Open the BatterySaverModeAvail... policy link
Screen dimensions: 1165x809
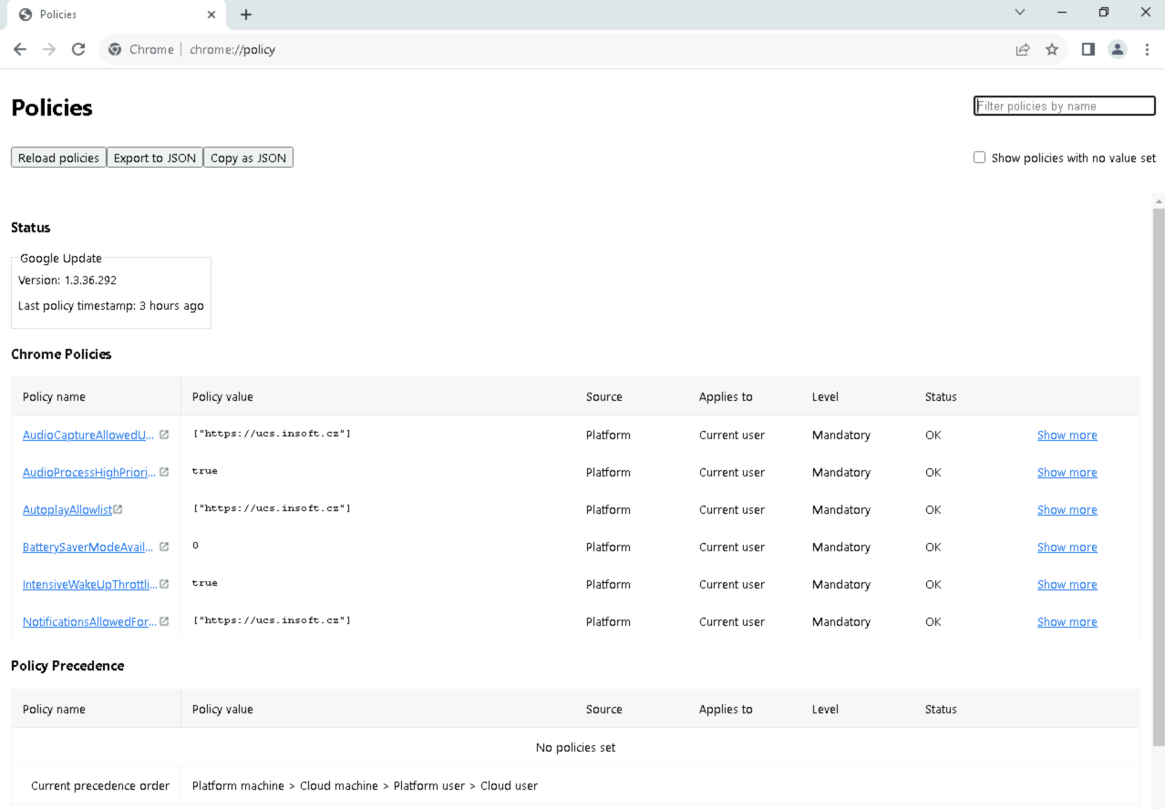pyautogui.click(x=88, y=548)
